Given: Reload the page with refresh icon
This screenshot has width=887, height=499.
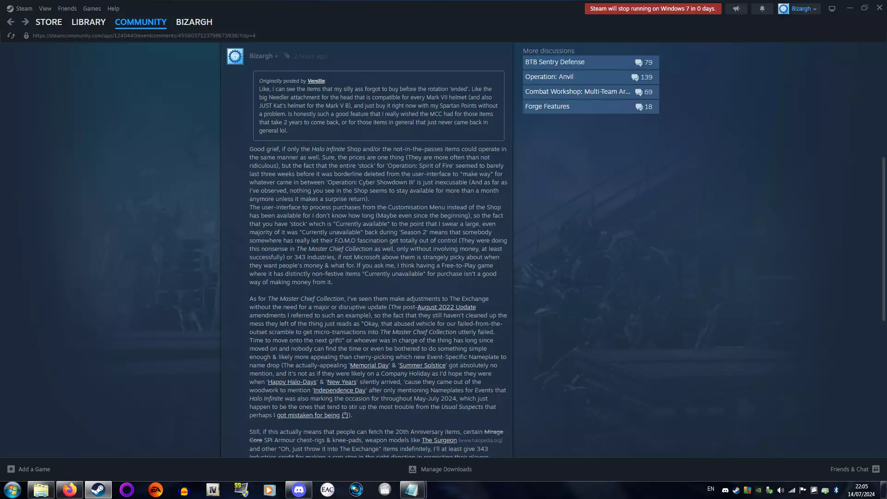Looking at the screenshot, I should (11, 36).
